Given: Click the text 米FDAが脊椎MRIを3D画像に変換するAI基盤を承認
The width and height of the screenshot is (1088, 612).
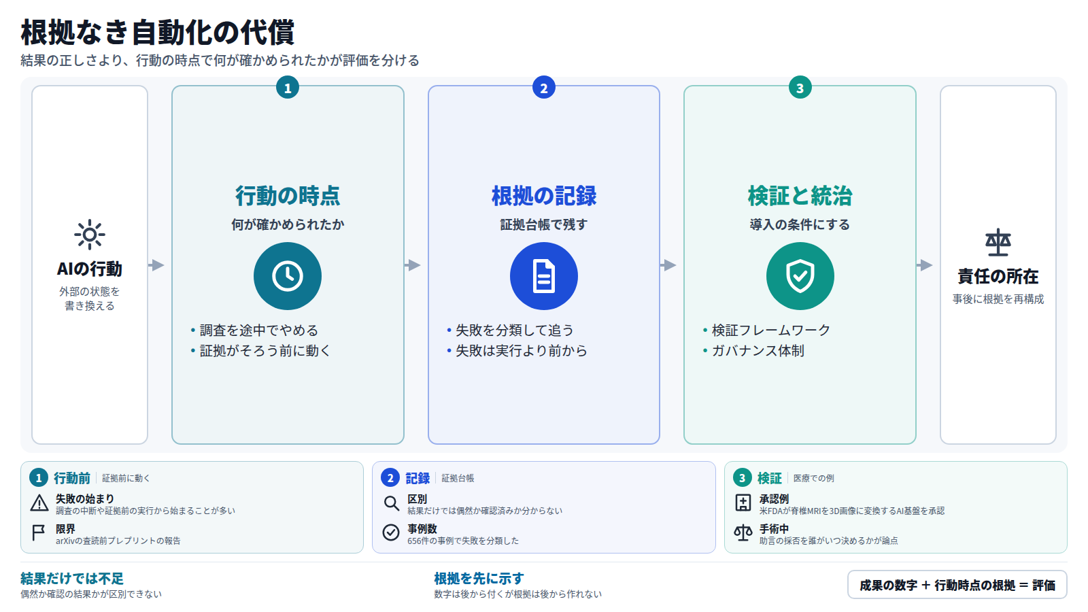Looking at the screenshot, I should point(852,511).
